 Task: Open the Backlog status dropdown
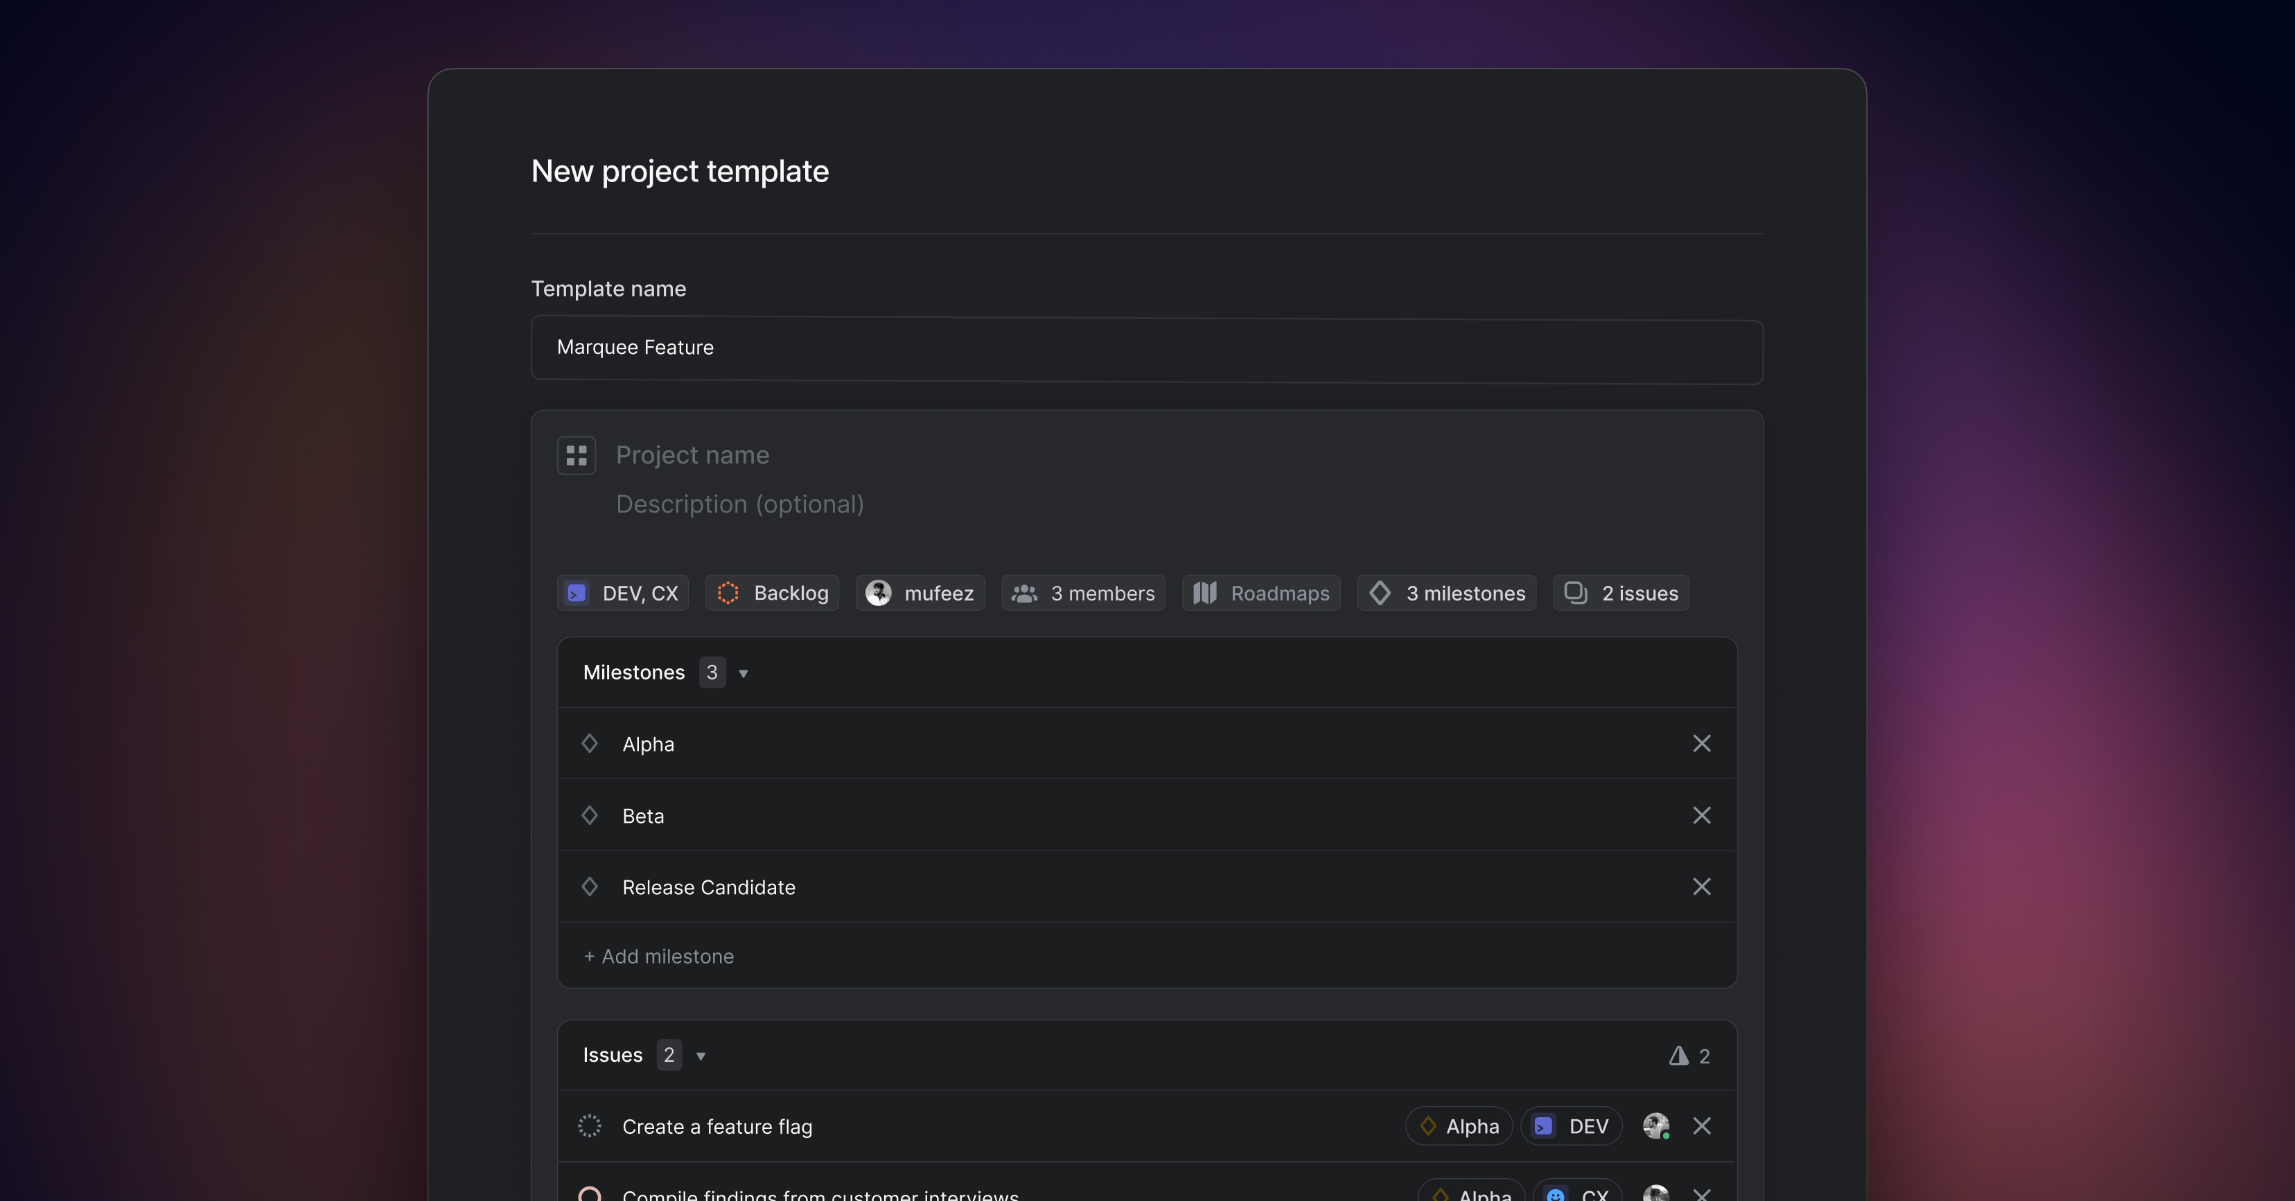773,593
